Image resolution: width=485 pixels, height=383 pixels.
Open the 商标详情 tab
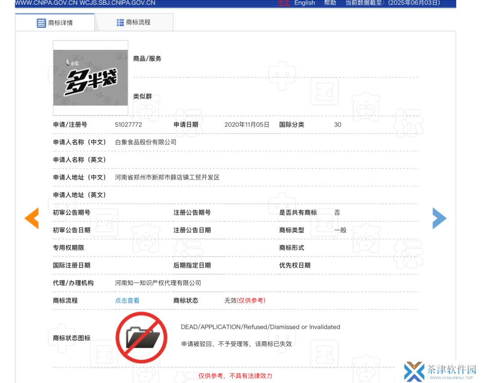point(55,22)
